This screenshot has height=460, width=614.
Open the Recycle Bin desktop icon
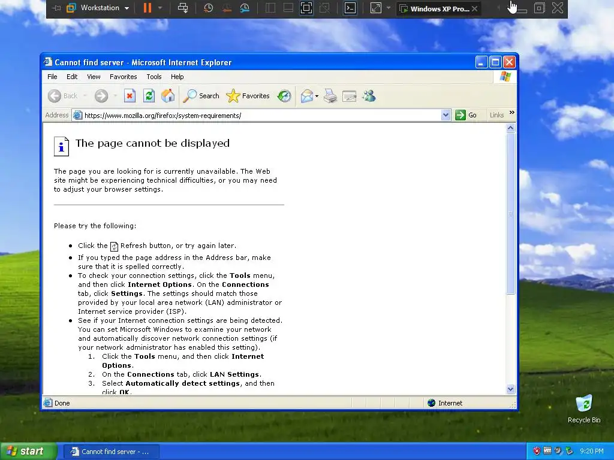pyautogui.click(x=584, y=409)
